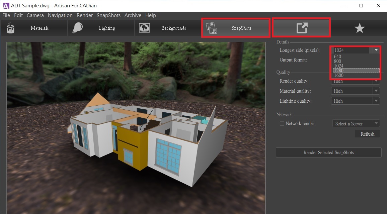Click the Backgrounds landscape icon
This screenshot has width=387, height=214.
click(x=144, y=28)
